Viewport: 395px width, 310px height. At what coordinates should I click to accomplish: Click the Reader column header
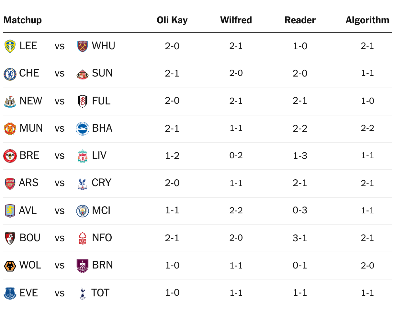tap(300, 20)
